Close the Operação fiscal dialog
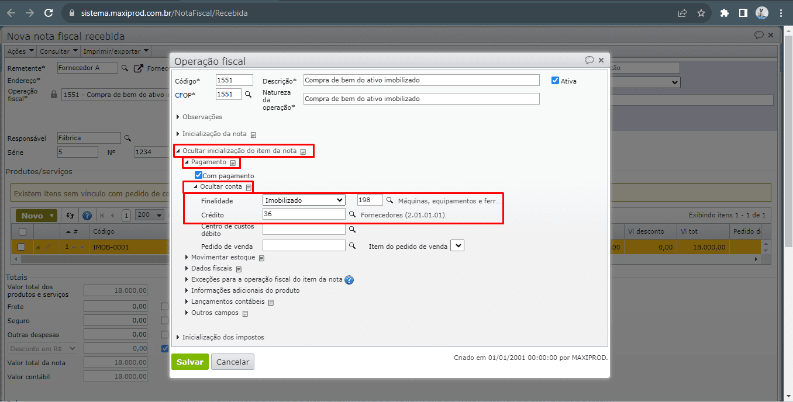Image resolution: width=793 pixels, height=402 pixels. [x=601, y=60]
